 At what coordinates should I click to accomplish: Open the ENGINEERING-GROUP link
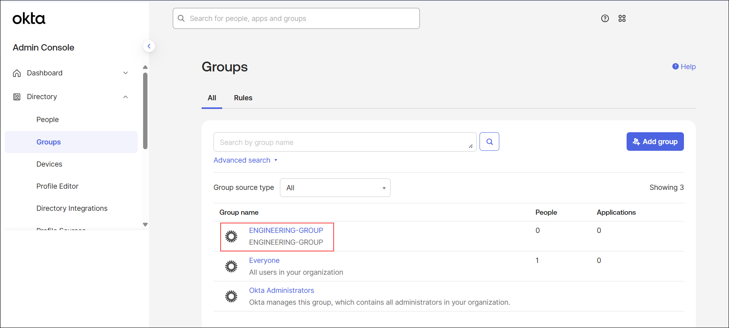[x=286, y=231]
